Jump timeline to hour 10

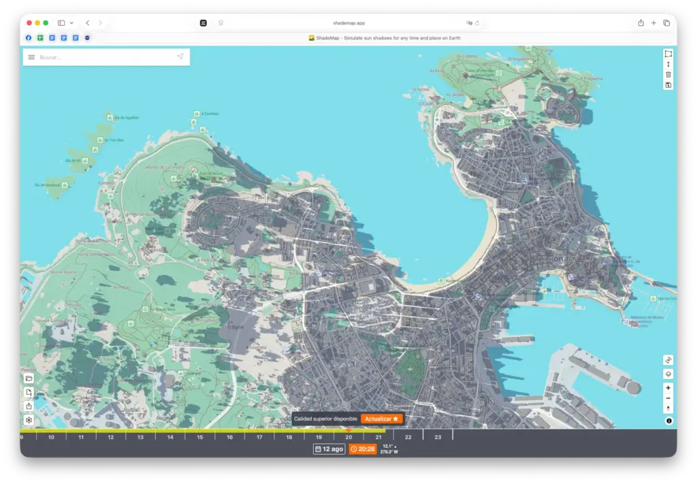[x=51, y=437]
